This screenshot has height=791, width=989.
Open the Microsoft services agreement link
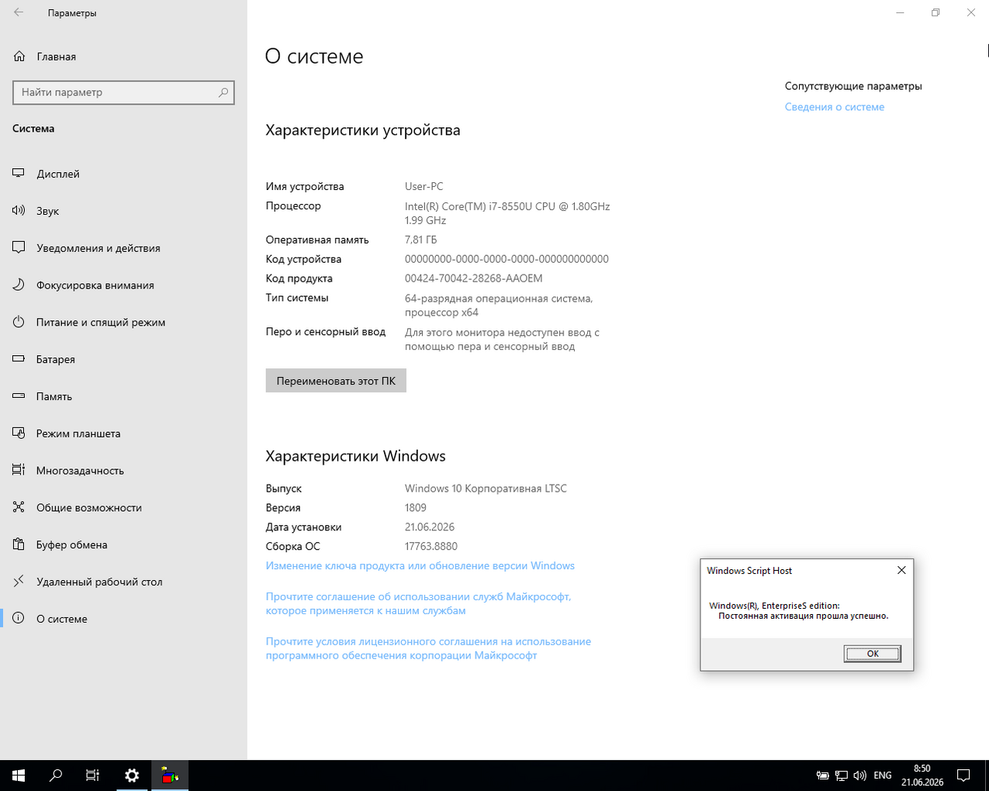(x=419, y=604)
